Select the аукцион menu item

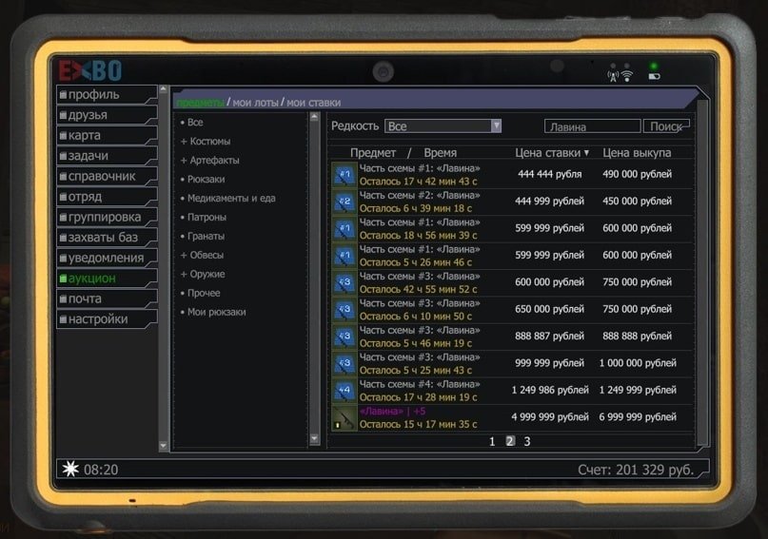[107, 279]
